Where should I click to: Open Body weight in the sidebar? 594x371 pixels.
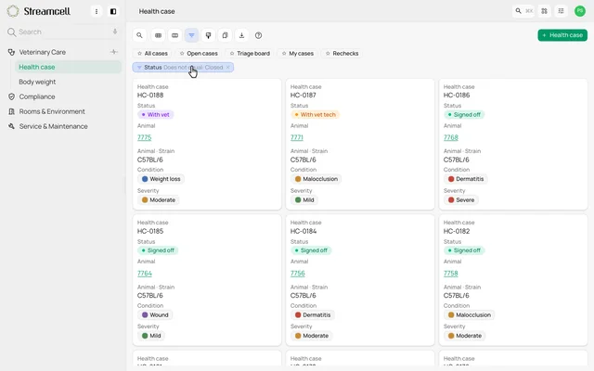[37, 82]
